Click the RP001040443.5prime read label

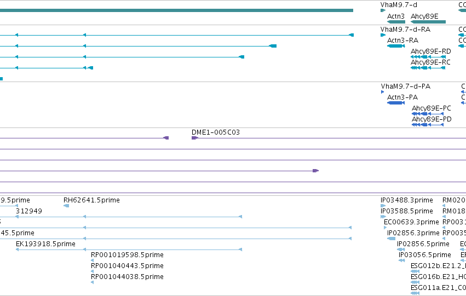click(x=127, y=266)
